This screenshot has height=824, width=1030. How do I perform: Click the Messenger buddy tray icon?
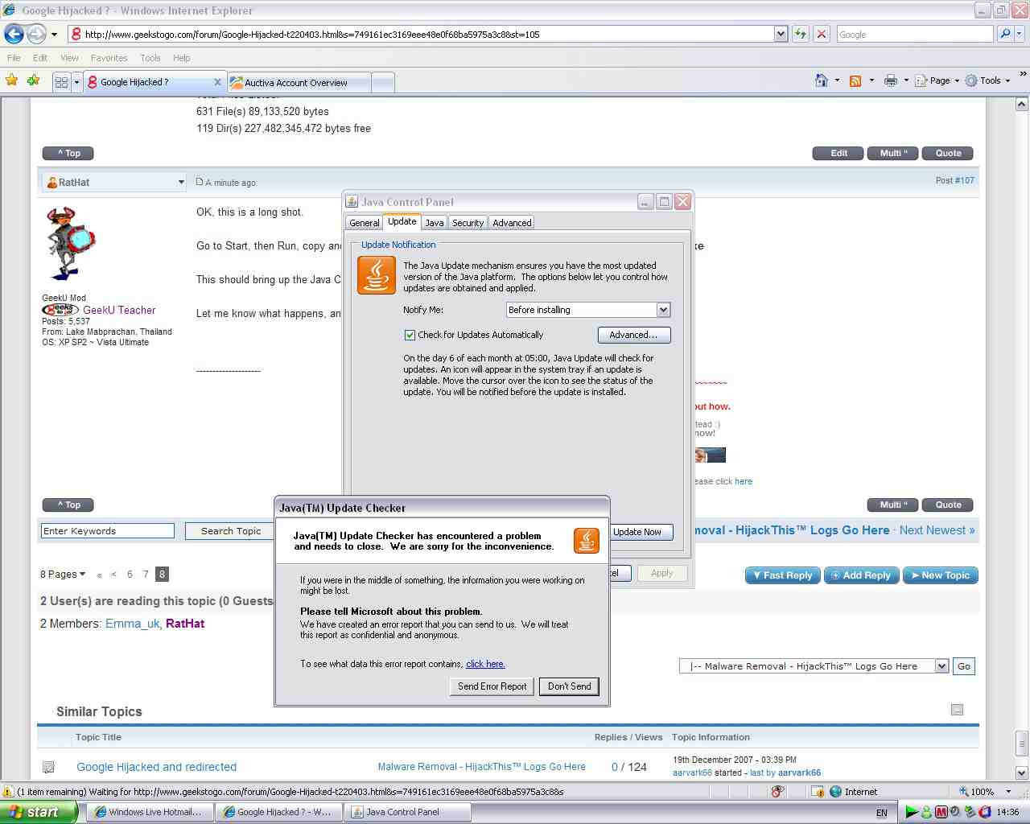point(927,812)
